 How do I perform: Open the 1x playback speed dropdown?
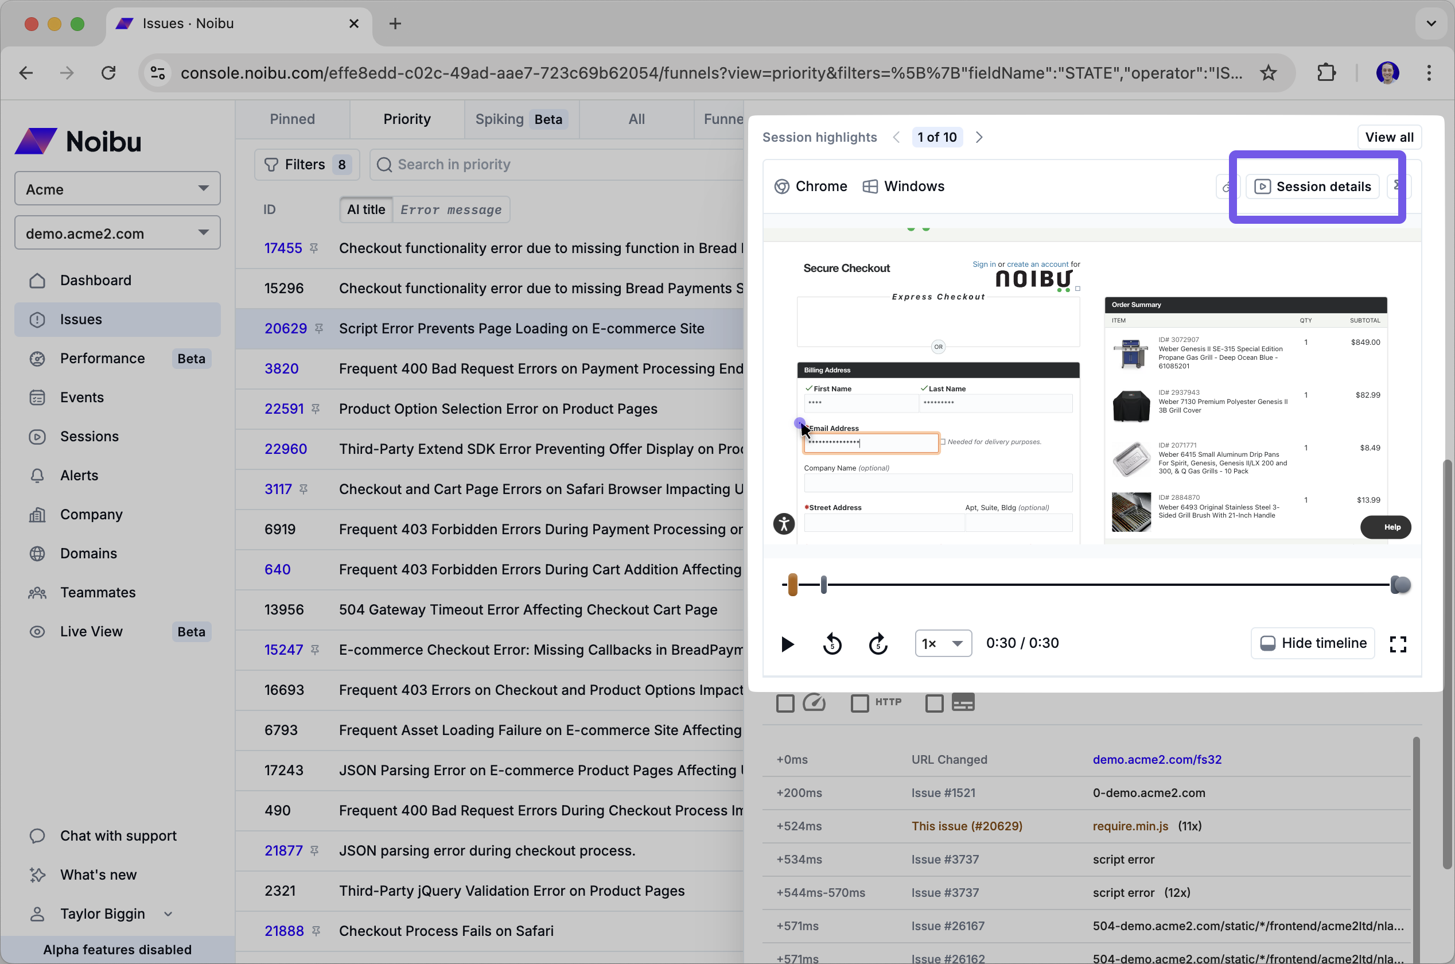(943, 643)
